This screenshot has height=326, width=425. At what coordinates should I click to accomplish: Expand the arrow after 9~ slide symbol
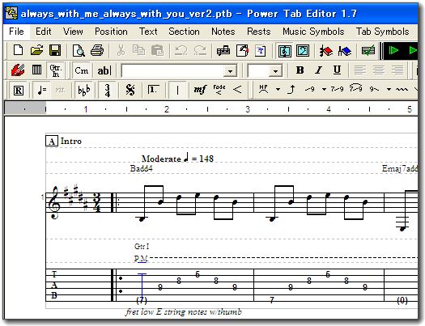point(389,89)
